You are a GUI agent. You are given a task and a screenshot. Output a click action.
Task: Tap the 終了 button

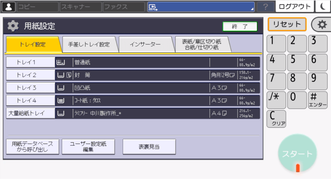pyautogui.click(x=240, y=27)
